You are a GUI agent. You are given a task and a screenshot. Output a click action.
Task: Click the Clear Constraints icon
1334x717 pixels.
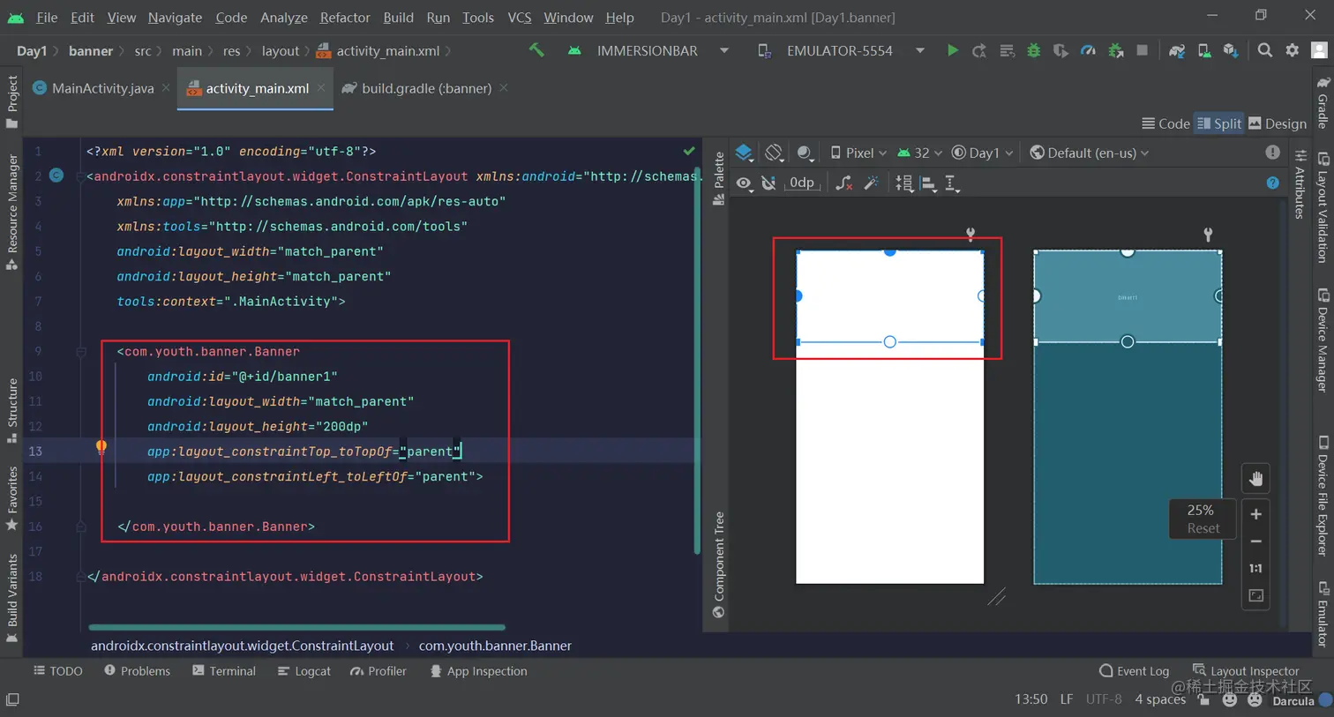point(844,183)
